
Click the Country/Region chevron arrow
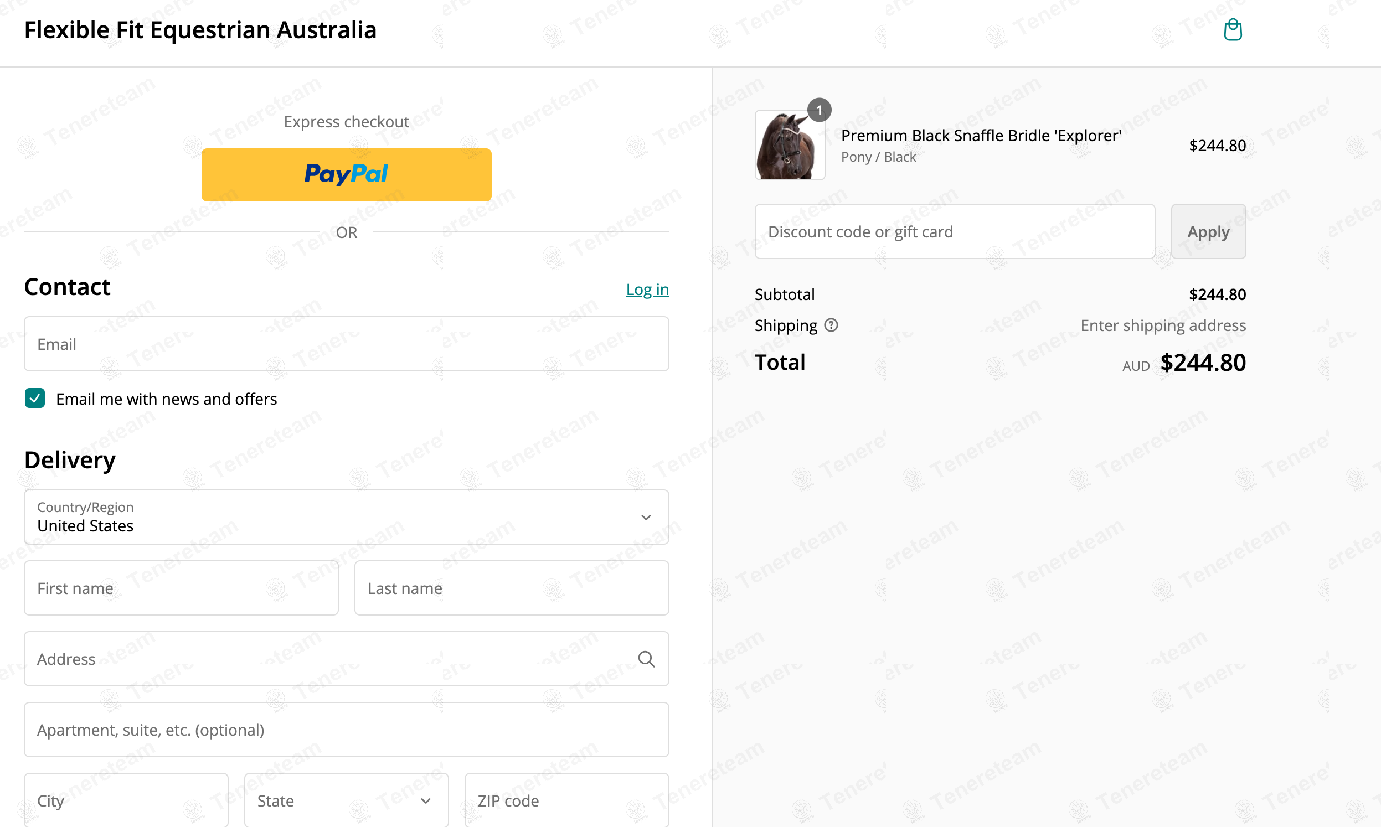click(x=645, y=517)
